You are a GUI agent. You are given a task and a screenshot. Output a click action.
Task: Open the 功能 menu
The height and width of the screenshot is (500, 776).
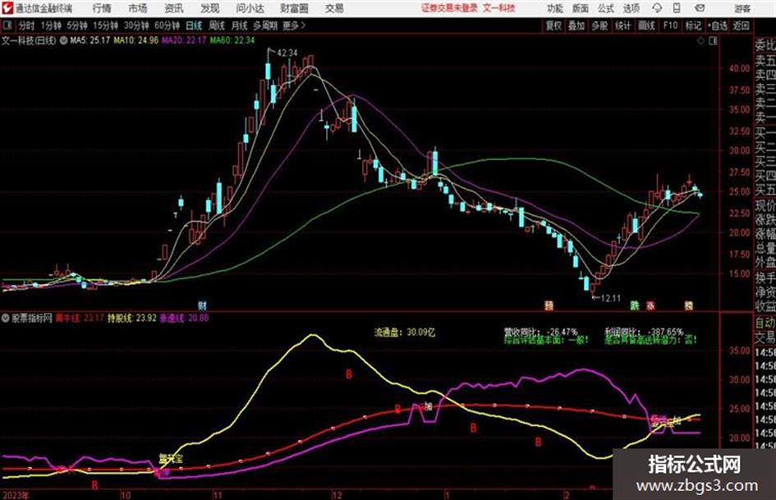[x=555, y=8]
